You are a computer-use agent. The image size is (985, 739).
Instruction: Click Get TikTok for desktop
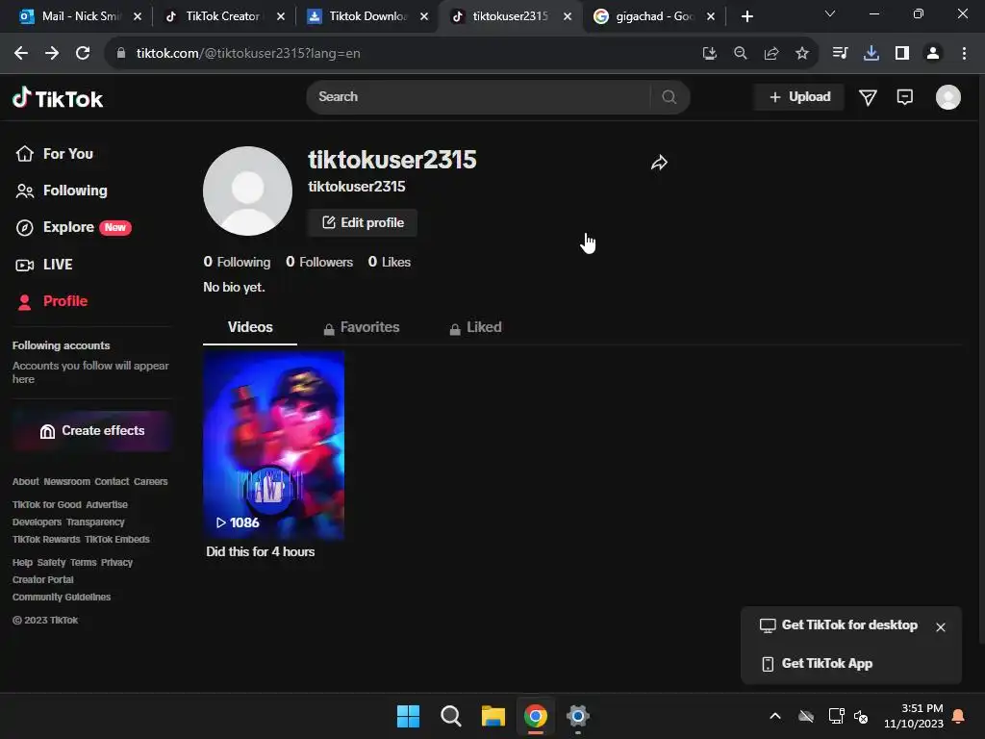point(839,625)
